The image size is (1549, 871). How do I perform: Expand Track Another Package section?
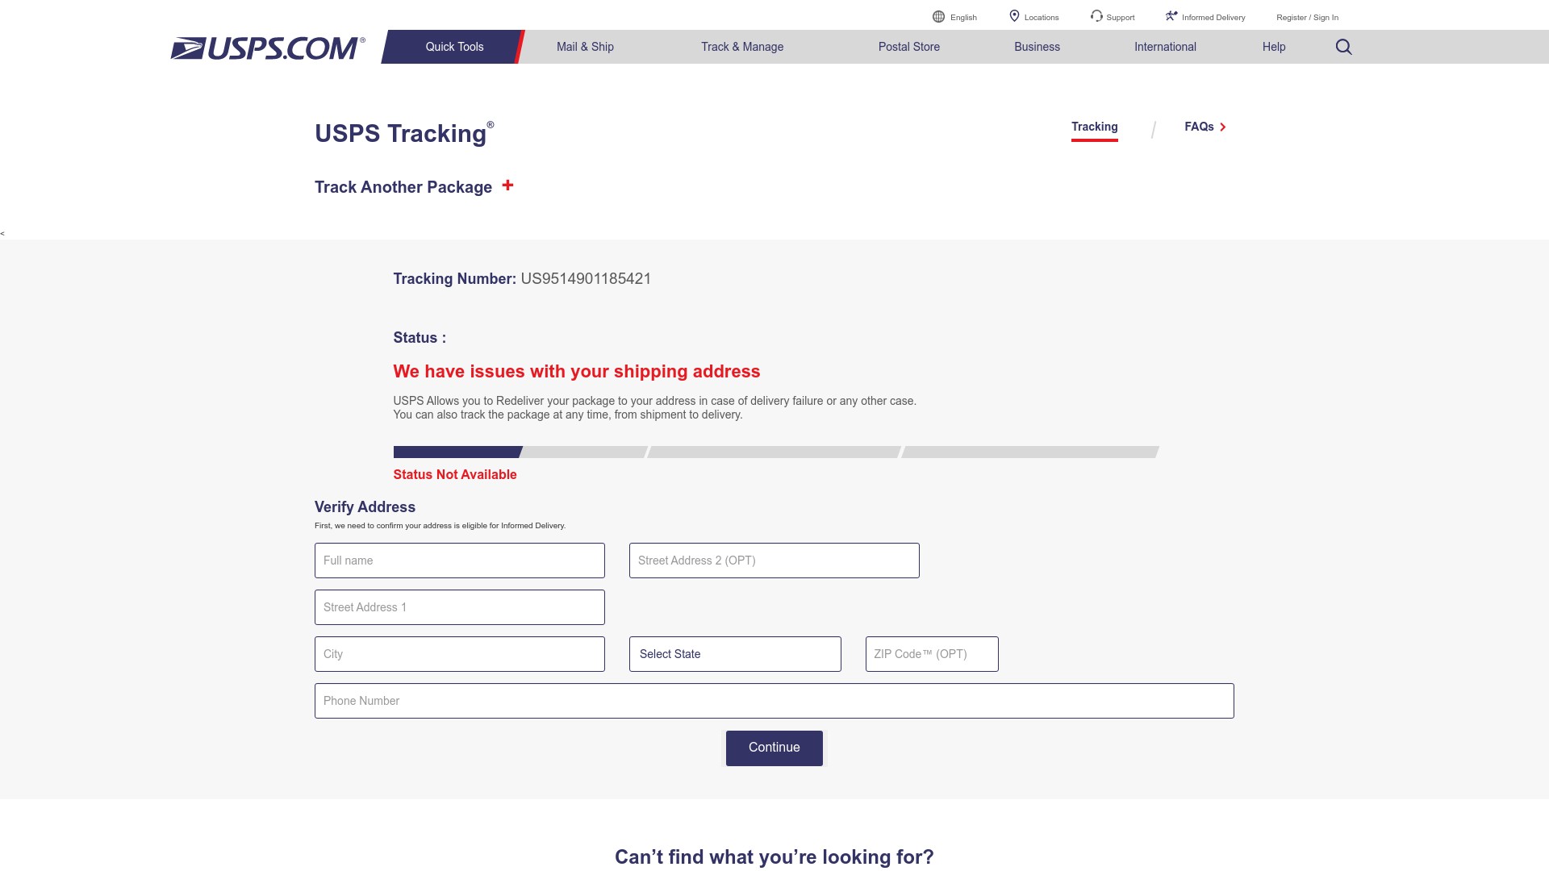507,185
